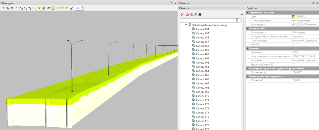Click the first S measurement icon
Screen dimensions: 319x130
(21, 8)
